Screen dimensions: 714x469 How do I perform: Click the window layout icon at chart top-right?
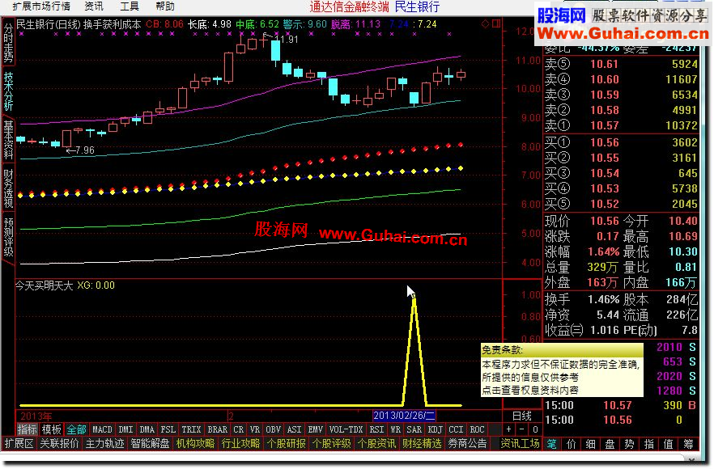[x=496, y=23]
